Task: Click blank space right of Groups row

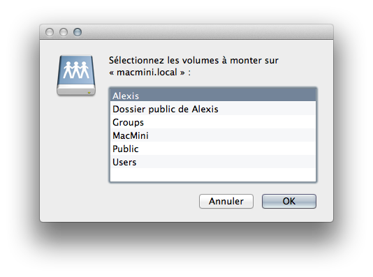Action: pyautogui.click(x=230, y=122)
